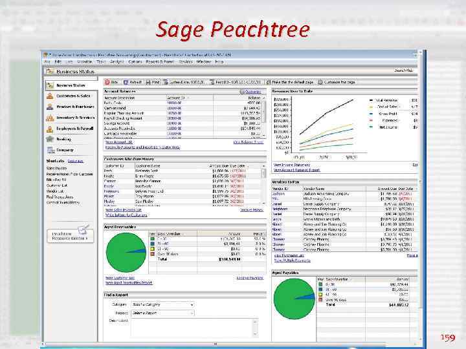Click the Aged Receivables pie chart
The width and height of the screenshot is (466, 349).
coord(126,252)
